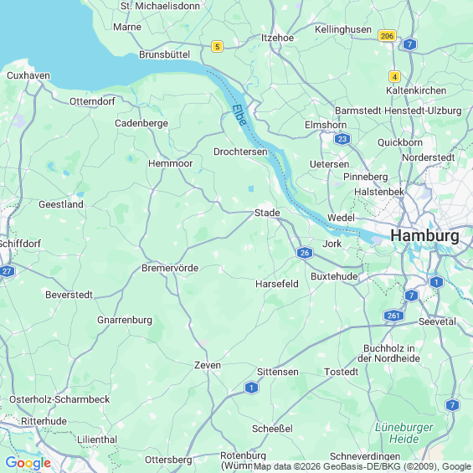
Task: Select the Elbe river label
Action: 239,115
